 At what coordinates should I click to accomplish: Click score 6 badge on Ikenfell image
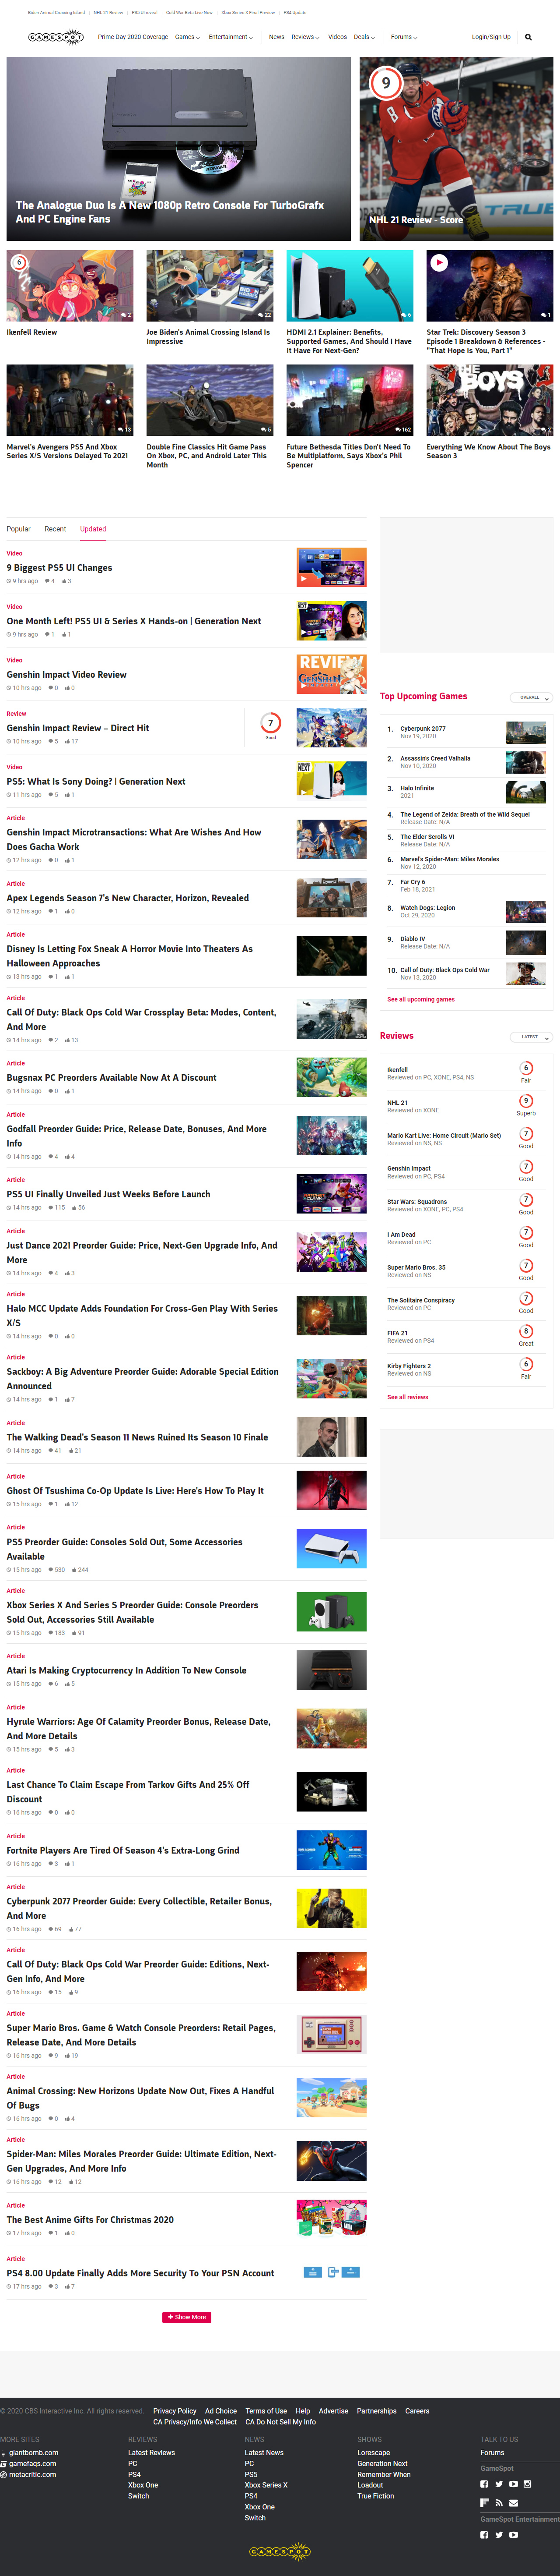pos(19,263)
